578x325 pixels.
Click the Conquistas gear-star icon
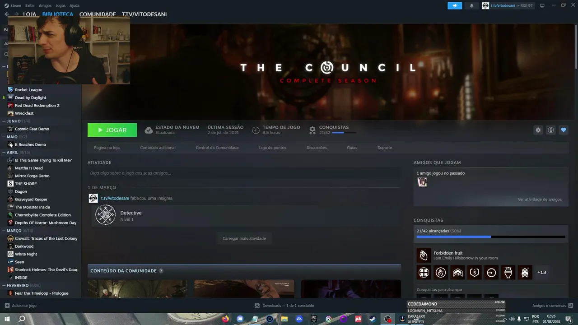coord(312,130)
